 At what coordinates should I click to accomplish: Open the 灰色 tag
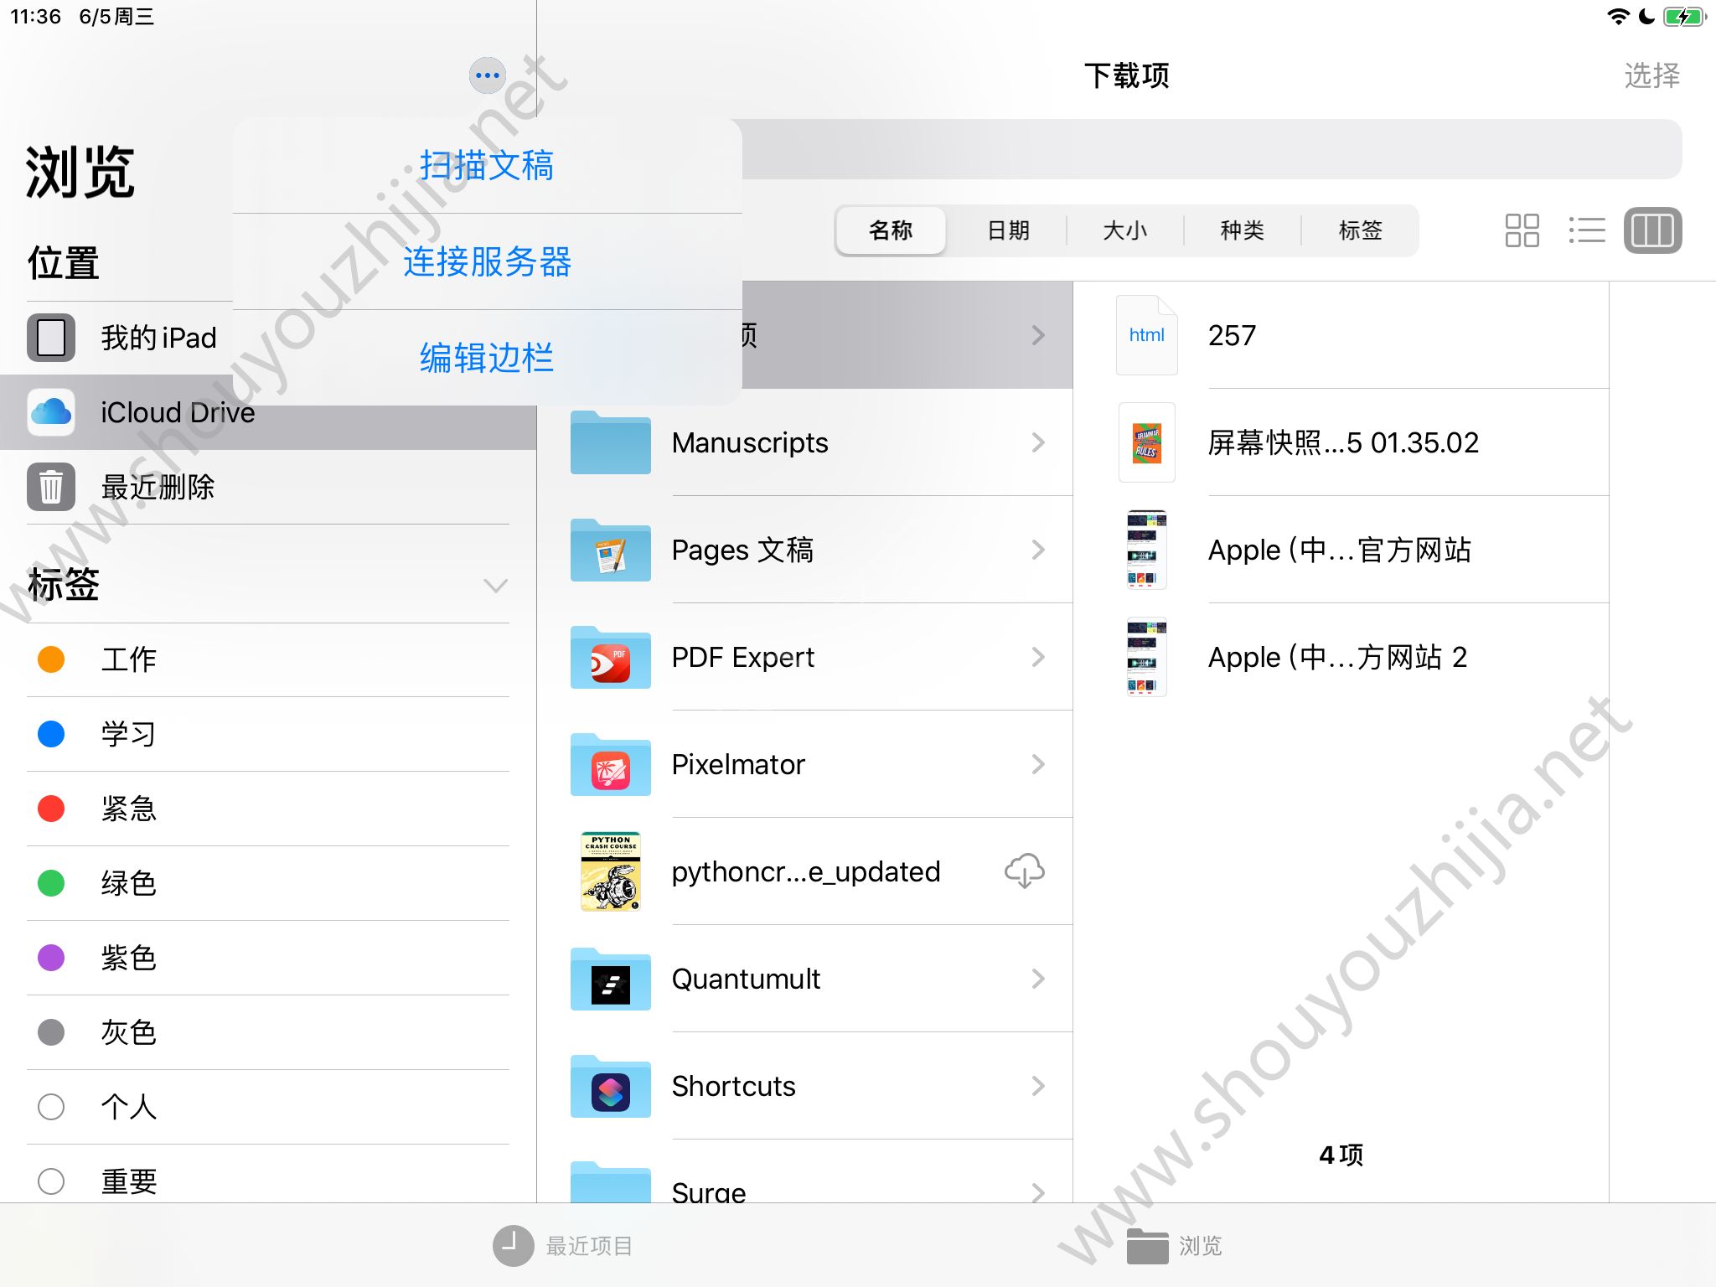click(268, 1032)
